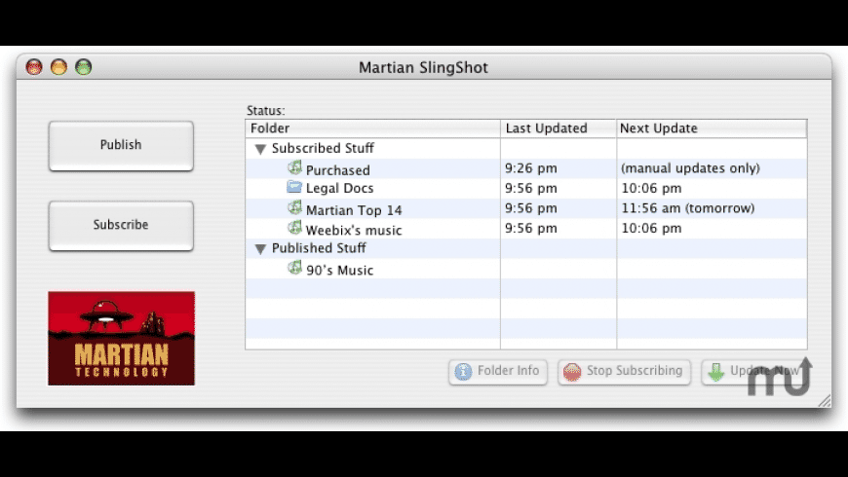Click the yellow minimize window button
This screenshot has height=477, width=848.
pyautogui.click(x=58, y=68)
